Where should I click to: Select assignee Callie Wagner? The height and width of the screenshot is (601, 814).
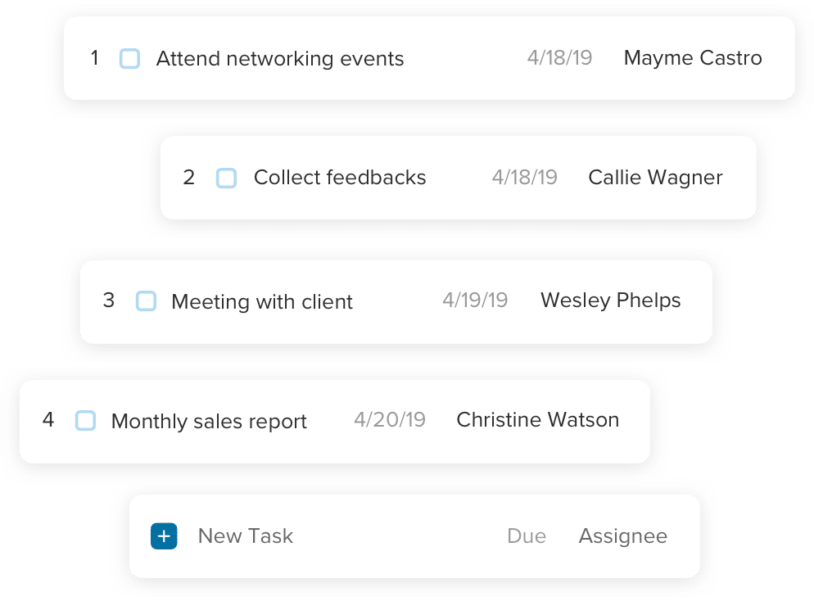pyautogui.click(x=655, y=178)
